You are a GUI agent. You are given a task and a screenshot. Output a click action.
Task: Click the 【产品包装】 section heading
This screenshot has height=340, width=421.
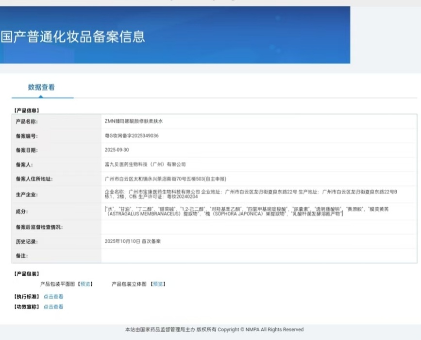tap(26, 274)
